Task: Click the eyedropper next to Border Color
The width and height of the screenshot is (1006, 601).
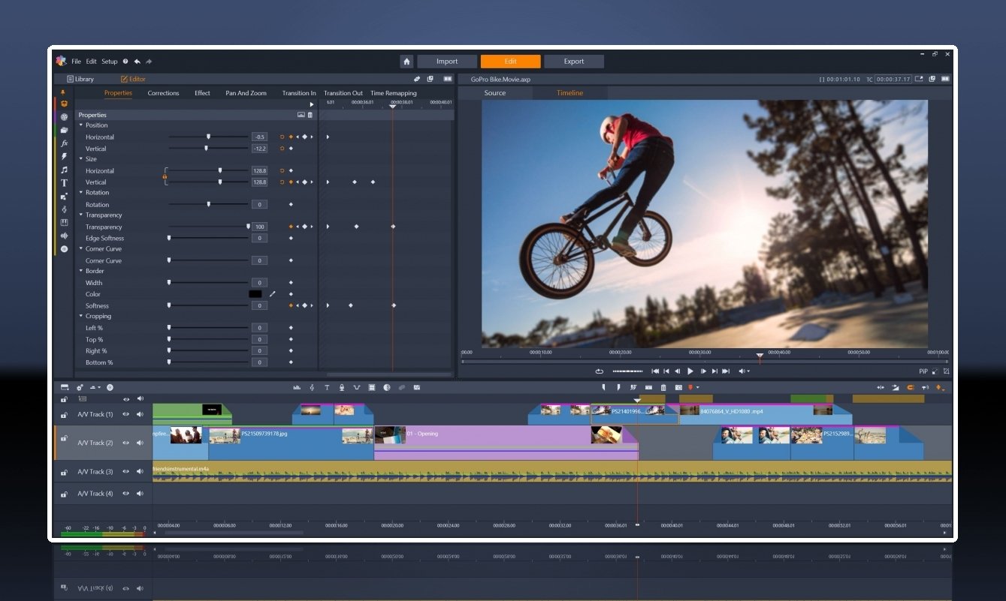Action: pyautogui.click(x=273, y=294)
